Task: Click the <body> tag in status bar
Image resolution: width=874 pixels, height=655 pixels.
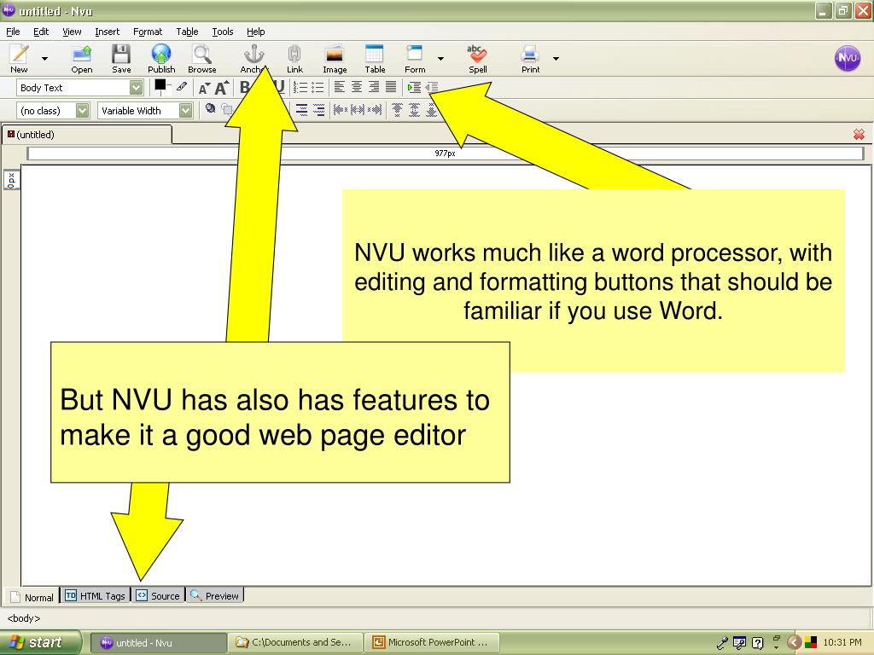Action: [23, 618]
